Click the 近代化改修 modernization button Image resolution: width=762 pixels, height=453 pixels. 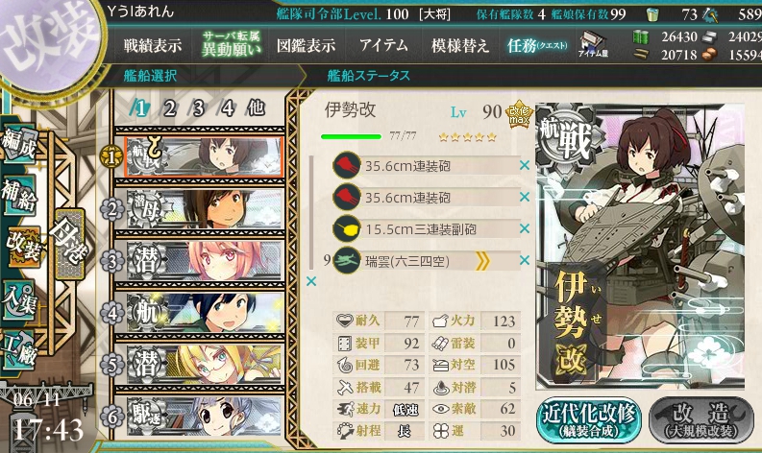click(588, 419)
